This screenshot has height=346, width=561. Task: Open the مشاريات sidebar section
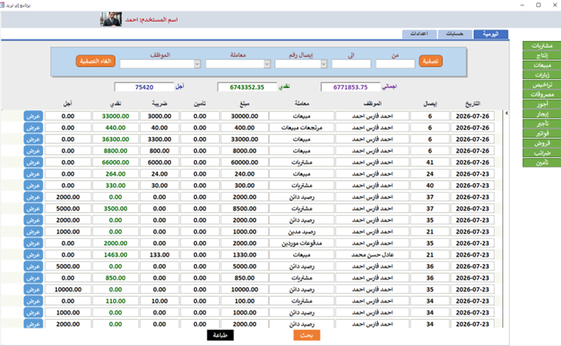coord(542,45)
